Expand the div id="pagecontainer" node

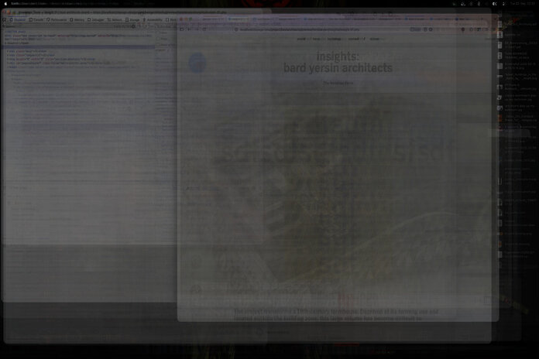(8, 63)
